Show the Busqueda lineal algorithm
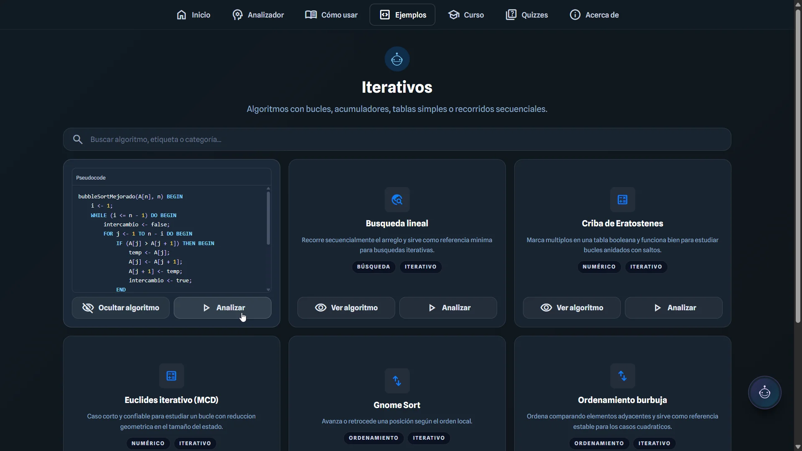Viewport: 802px width, 451px height. pos(346,308)
